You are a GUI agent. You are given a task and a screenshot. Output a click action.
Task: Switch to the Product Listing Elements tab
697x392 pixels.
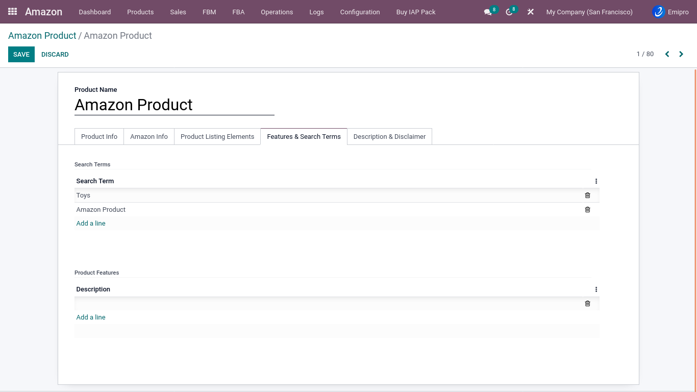(x=217, y=137)
